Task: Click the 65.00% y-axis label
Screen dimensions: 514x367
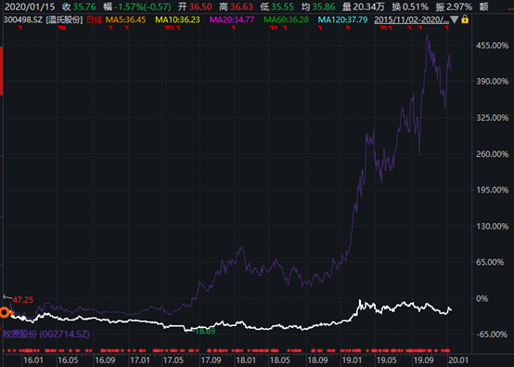Action: [x=490, y=262]
